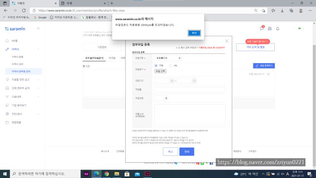Add page to favorites star icon
The height and width of the screenshot is (178, 316).
pyautogui.click(x=263, y=11)
